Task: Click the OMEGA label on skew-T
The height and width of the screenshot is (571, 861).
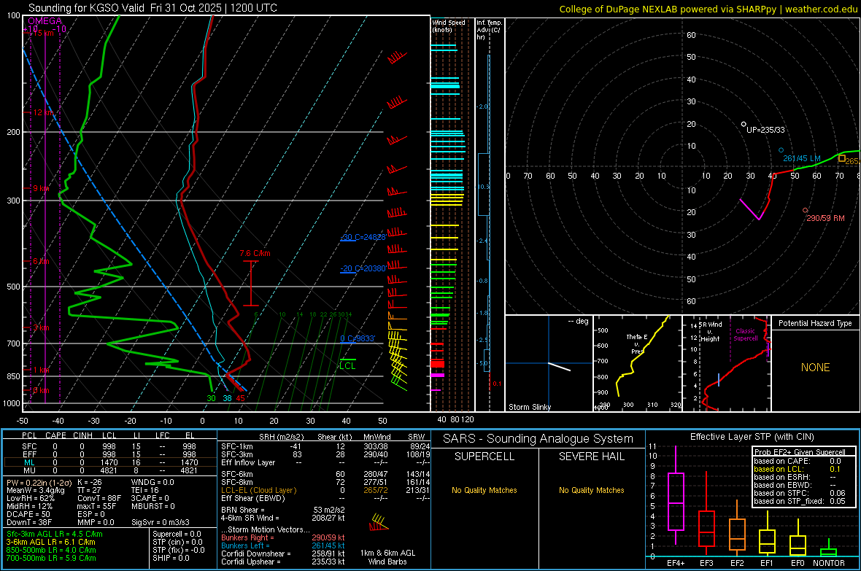Action: [x=45, y=21]
